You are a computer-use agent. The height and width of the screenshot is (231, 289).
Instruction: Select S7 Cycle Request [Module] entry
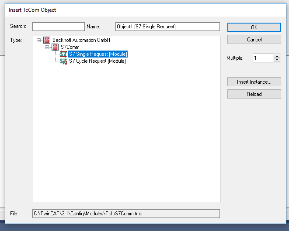coord(97,61)
